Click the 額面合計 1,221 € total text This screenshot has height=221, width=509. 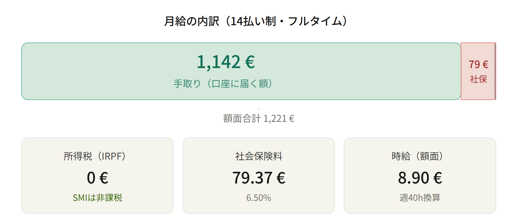click(258, 119)
